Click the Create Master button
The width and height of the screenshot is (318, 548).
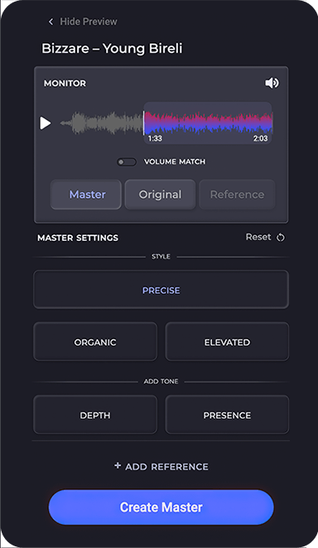161,507
